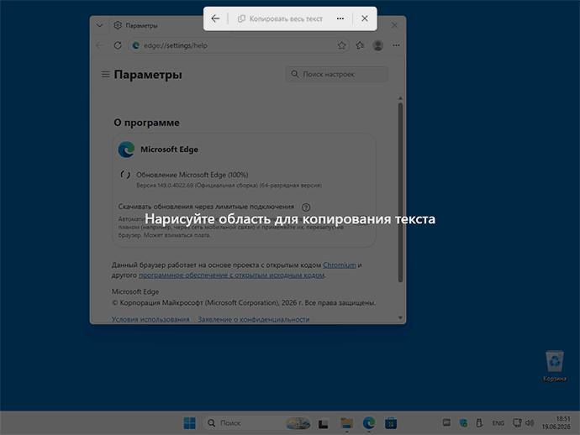Click the Edge back navigation arrow
580x435 pixels.
[x=99, y=45]
